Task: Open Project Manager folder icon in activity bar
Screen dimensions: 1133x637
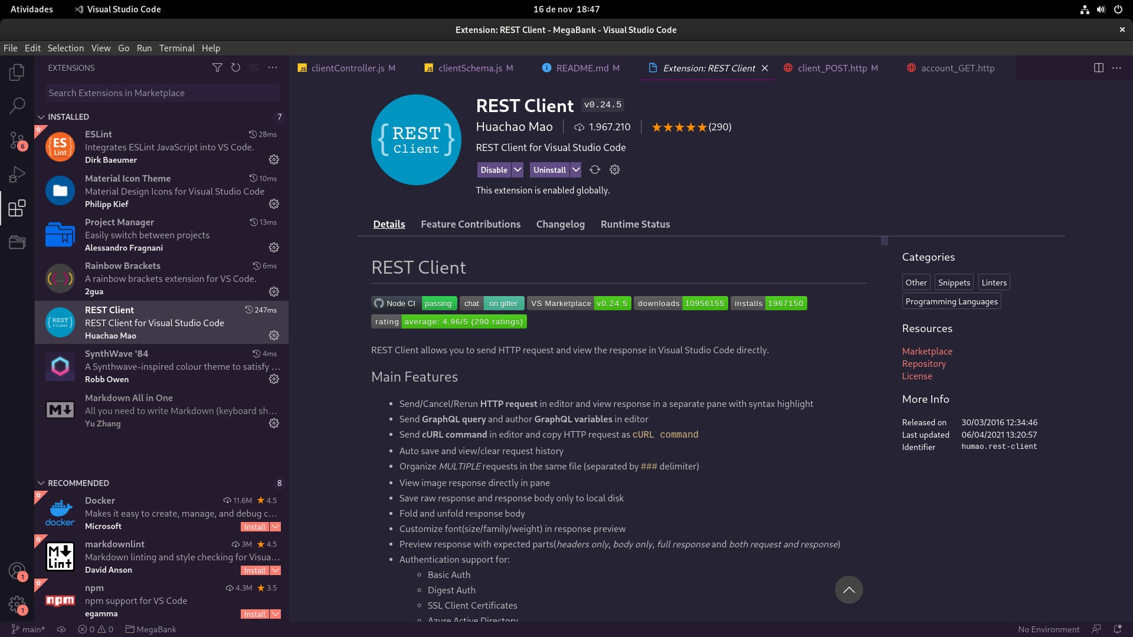Action: pos(17,242)
